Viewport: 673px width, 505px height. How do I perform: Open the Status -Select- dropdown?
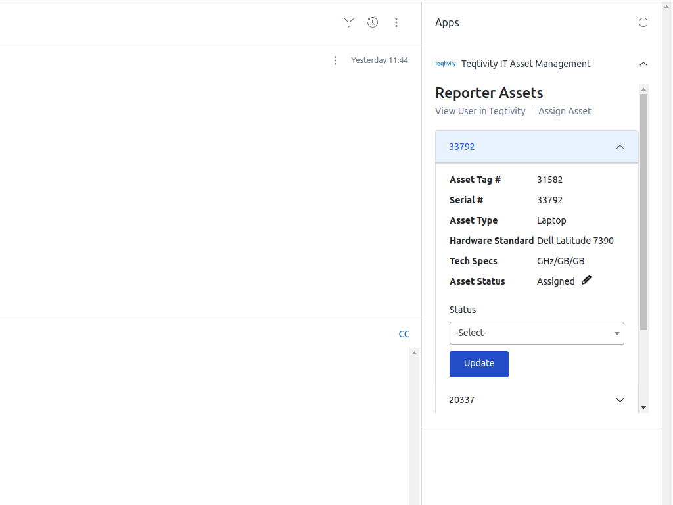[536, 333]
